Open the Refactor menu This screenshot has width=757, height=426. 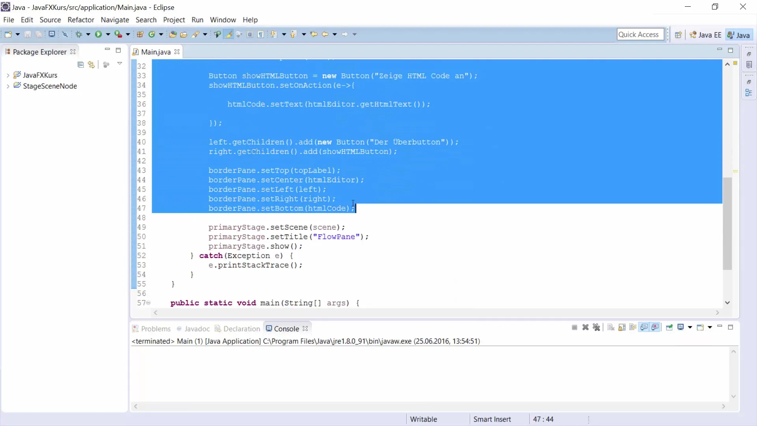(x=81, y=20)
